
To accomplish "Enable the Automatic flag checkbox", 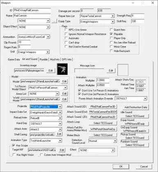I will coord(66,38).
